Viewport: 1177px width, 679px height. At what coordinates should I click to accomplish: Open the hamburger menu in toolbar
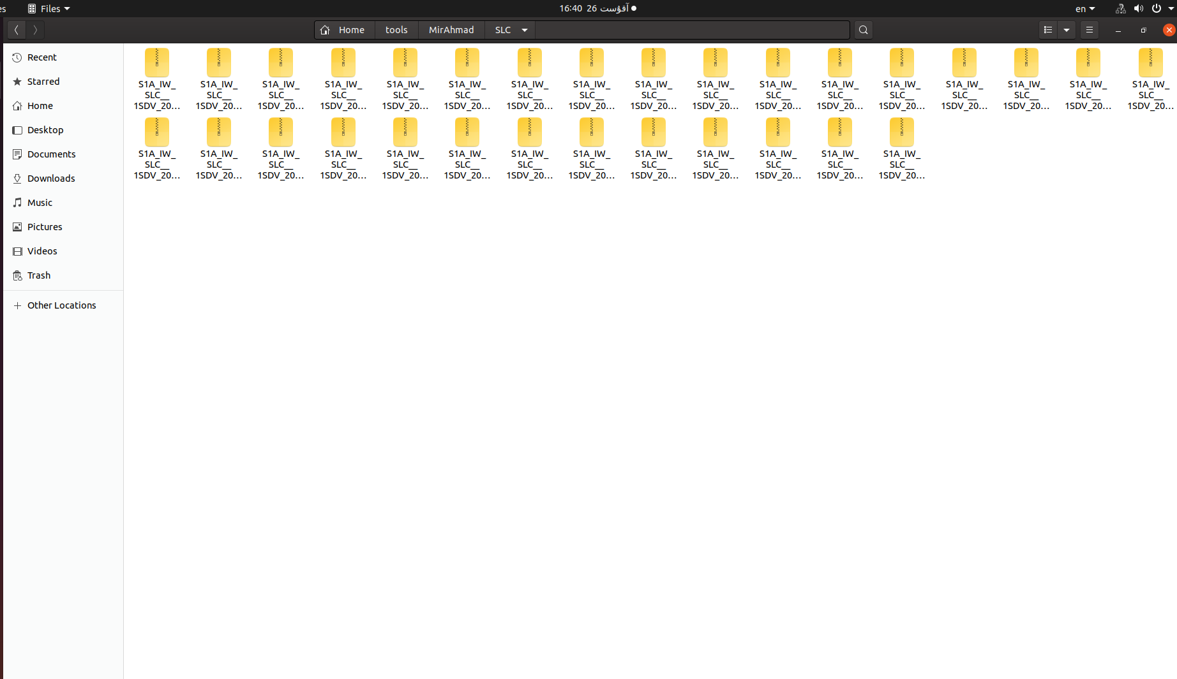[1090, 29]
